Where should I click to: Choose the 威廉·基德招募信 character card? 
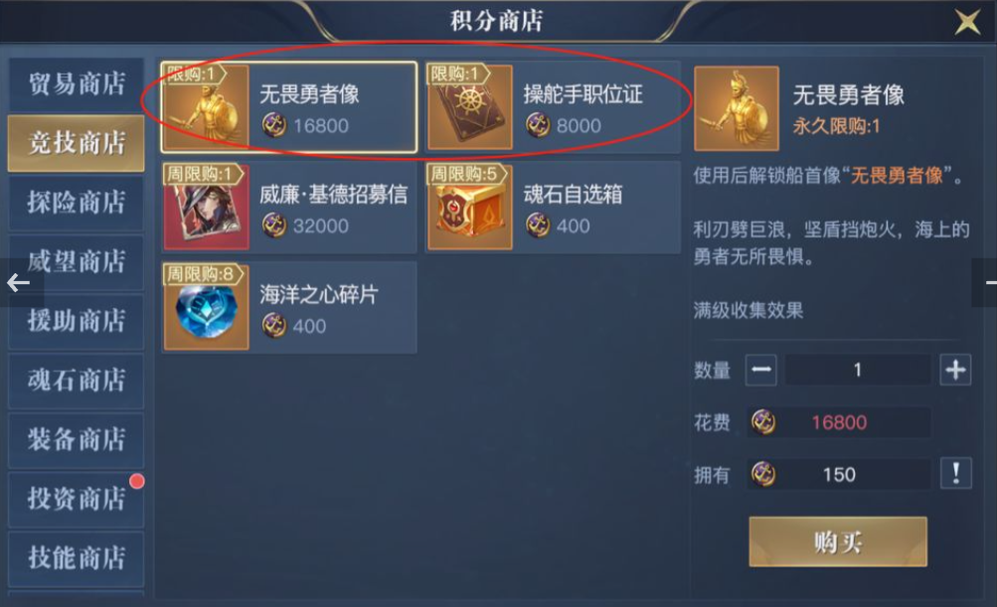(289, 208)
